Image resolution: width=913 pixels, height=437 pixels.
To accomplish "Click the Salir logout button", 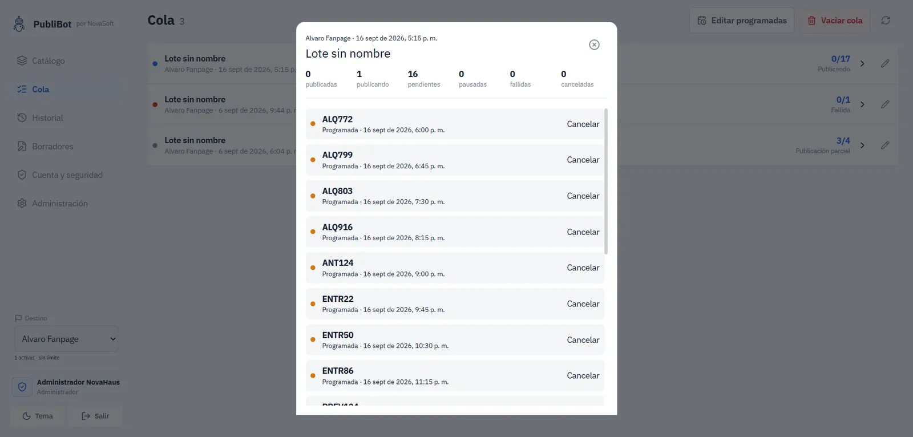I will [95, 416].
